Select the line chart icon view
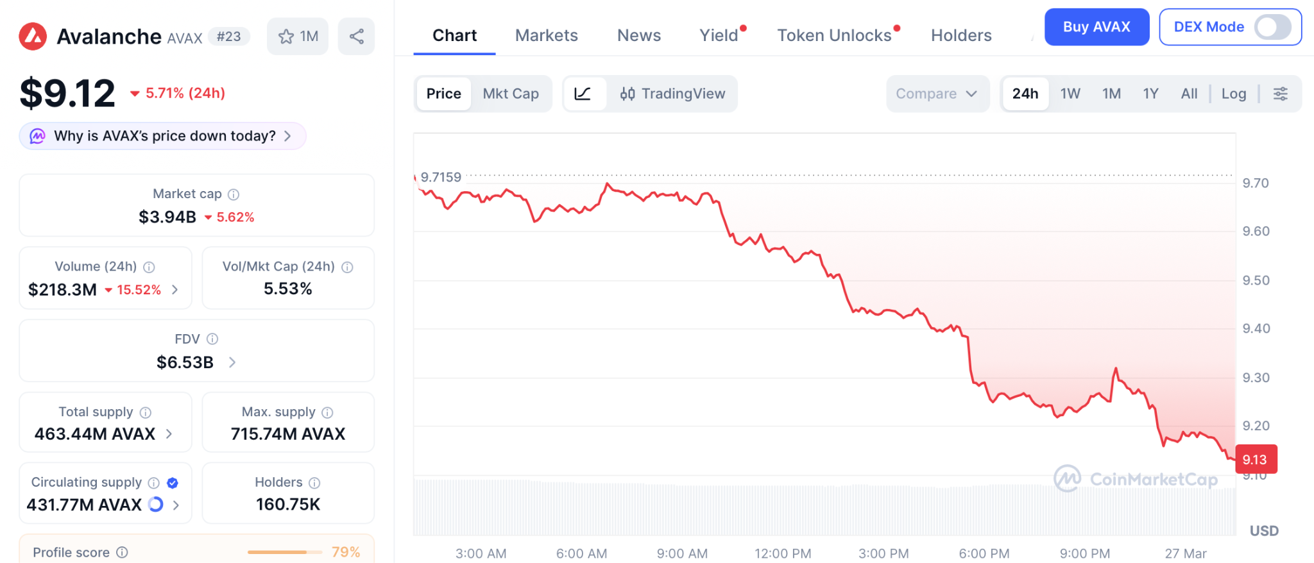 [583, 94]
